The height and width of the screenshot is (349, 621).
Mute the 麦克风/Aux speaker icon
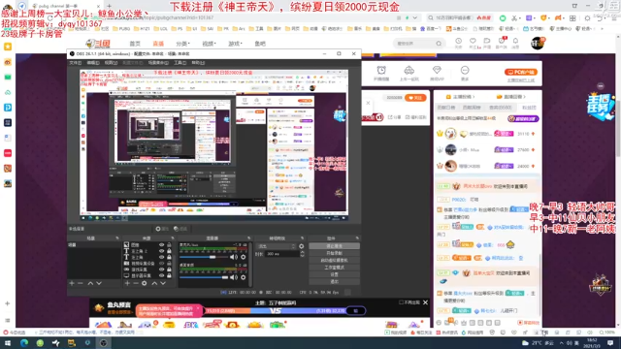pyautogui.click(x=234, y=257)
